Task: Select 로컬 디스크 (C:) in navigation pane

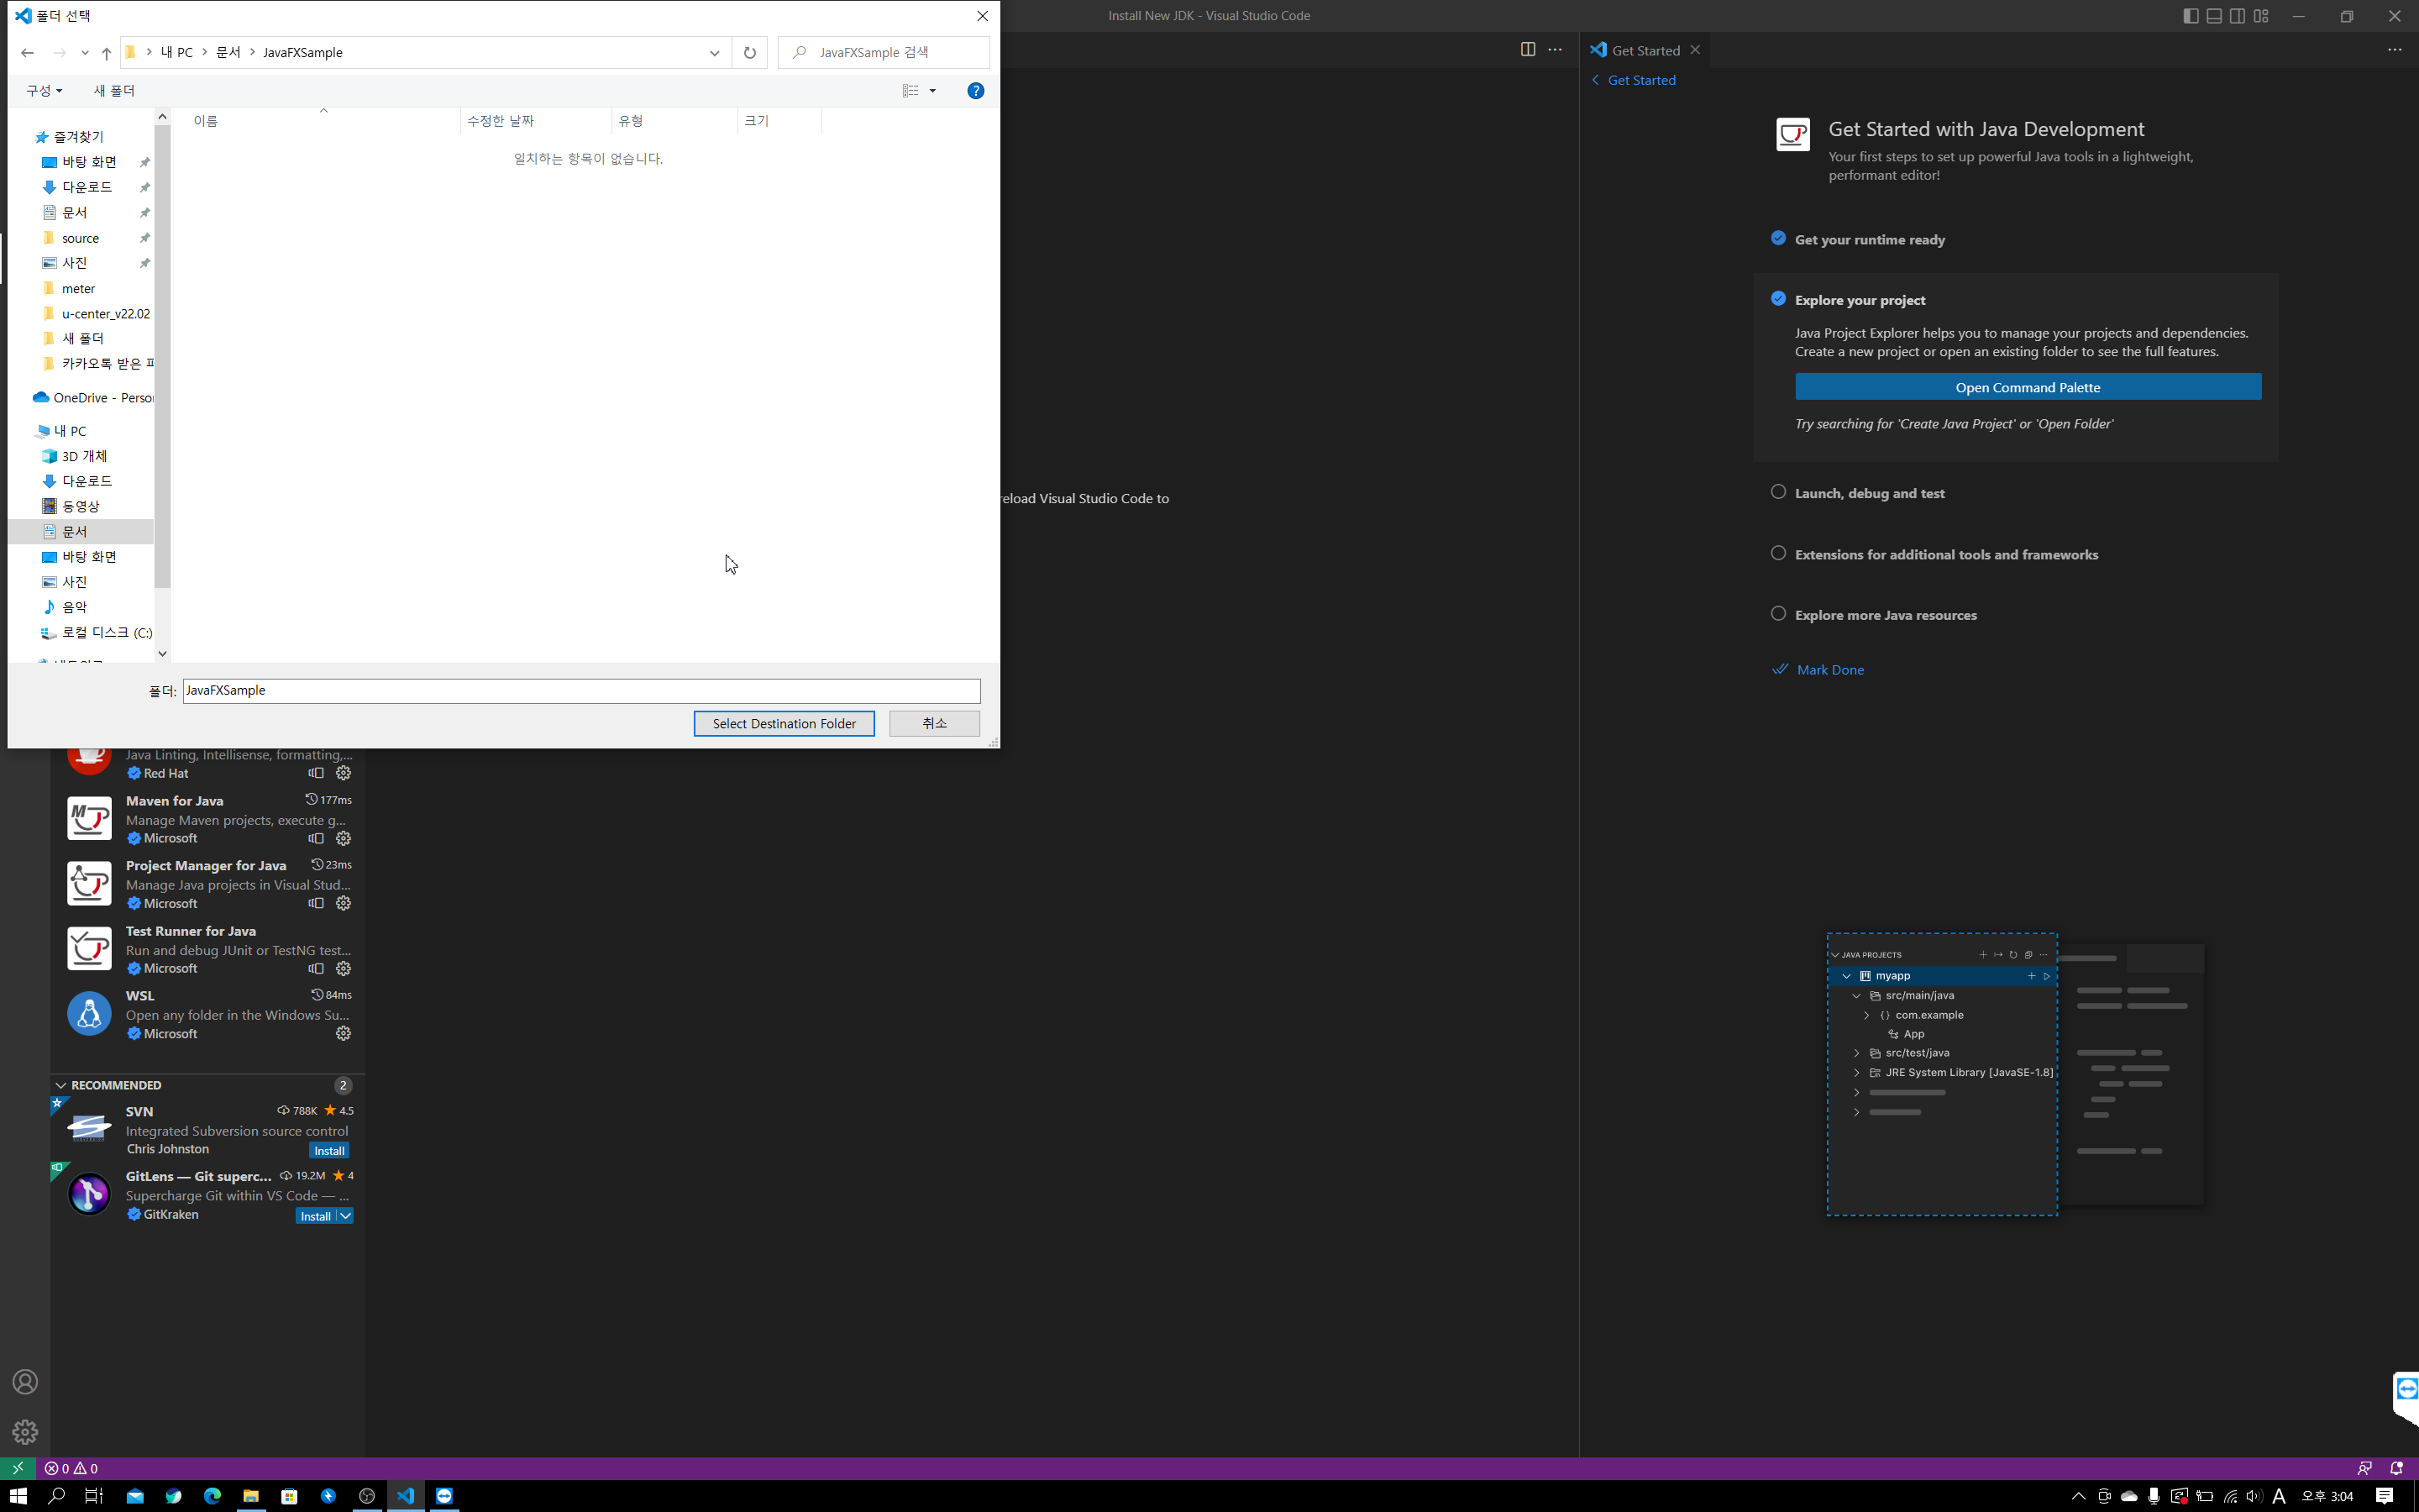Action: coord(96,632)
